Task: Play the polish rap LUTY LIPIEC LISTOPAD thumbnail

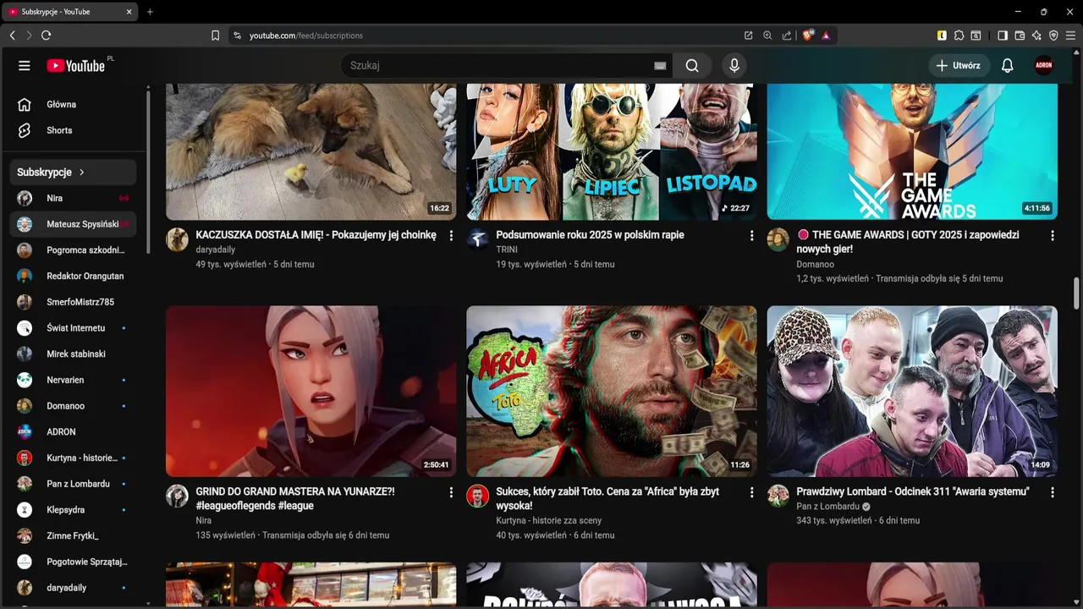Action: click(x=611, y=151)
